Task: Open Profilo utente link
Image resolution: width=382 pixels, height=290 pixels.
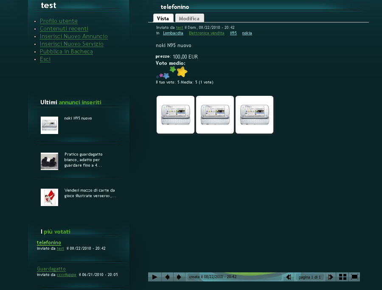Action: click(59, 21)
